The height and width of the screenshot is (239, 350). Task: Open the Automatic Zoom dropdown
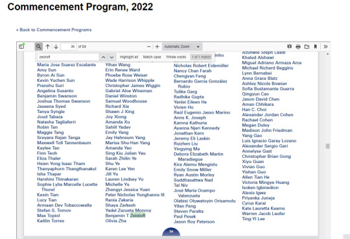[x=182, y=47]
